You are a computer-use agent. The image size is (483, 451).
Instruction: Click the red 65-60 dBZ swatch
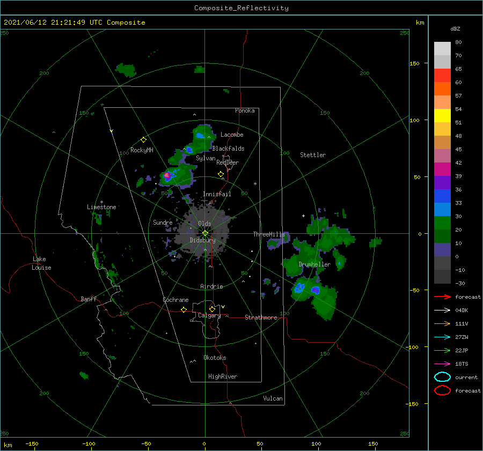442,76
